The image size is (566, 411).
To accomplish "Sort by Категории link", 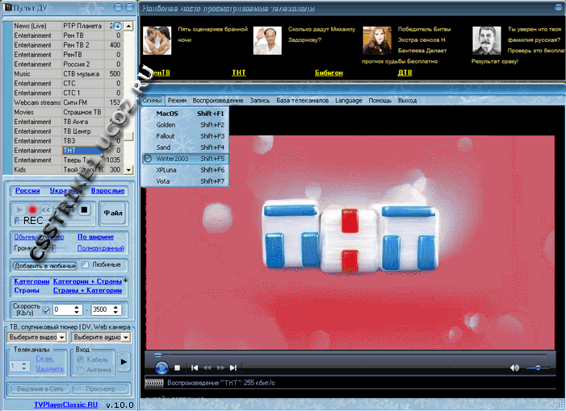I will [x=31, y=281].
